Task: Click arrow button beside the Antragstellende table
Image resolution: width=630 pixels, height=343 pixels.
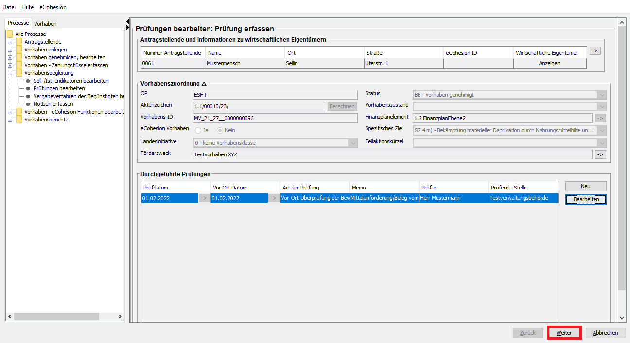Action: point(595,51)
